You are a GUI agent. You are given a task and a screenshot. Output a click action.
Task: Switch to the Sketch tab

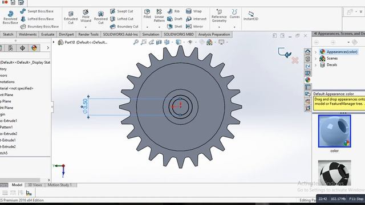(x=8, y=34)
